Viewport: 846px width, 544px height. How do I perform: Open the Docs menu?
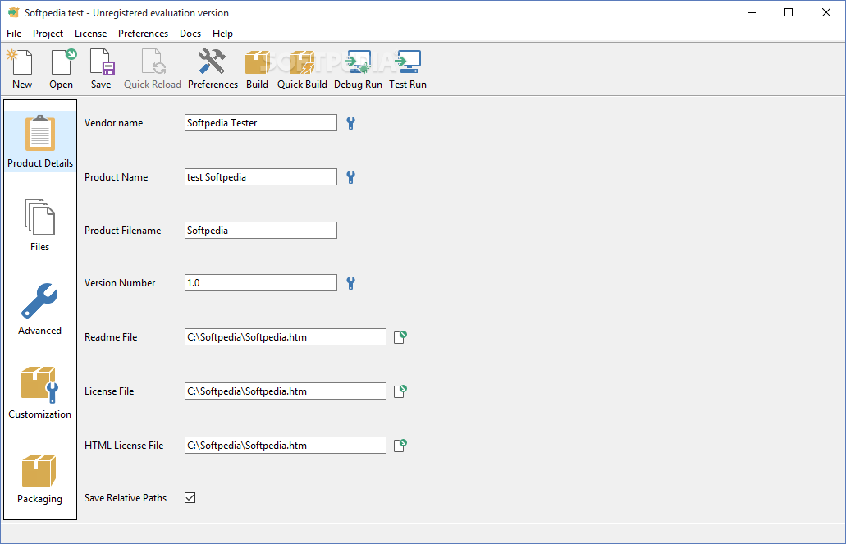click(190, 34)
